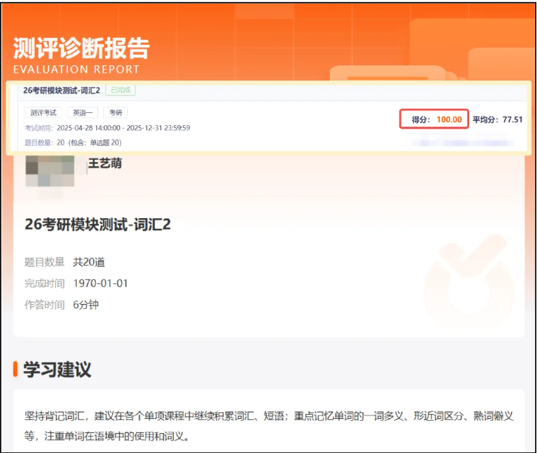Click the user name 王艺萌
The height and width of the screenshot is (453, 537).
pos(105,163)
